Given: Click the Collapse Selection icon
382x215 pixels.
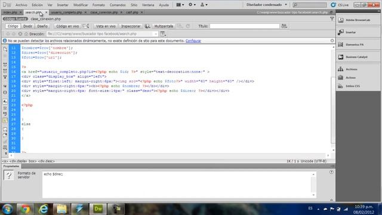Looking at the screenshot, I should 5,71.
